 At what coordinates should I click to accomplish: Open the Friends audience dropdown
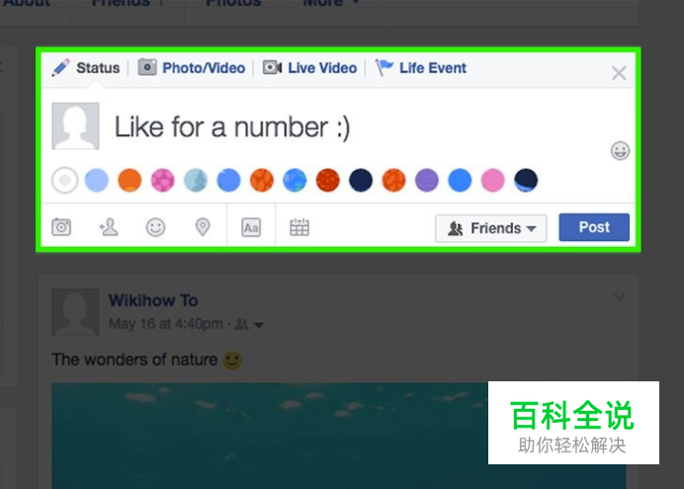490,228
